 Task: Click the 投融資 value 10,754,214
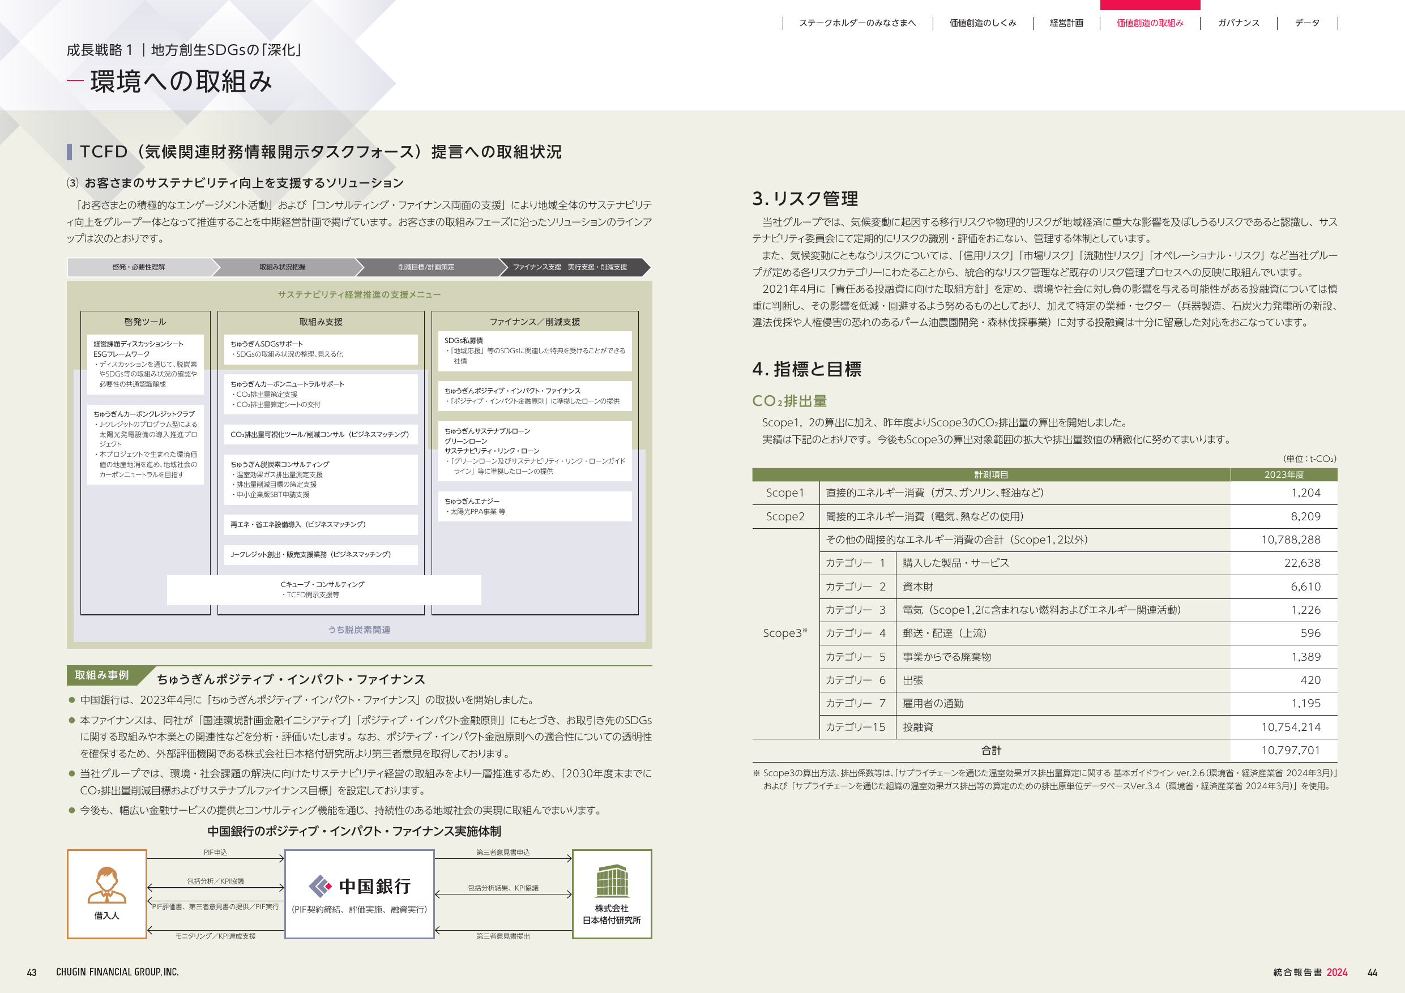click(1291, 727)
